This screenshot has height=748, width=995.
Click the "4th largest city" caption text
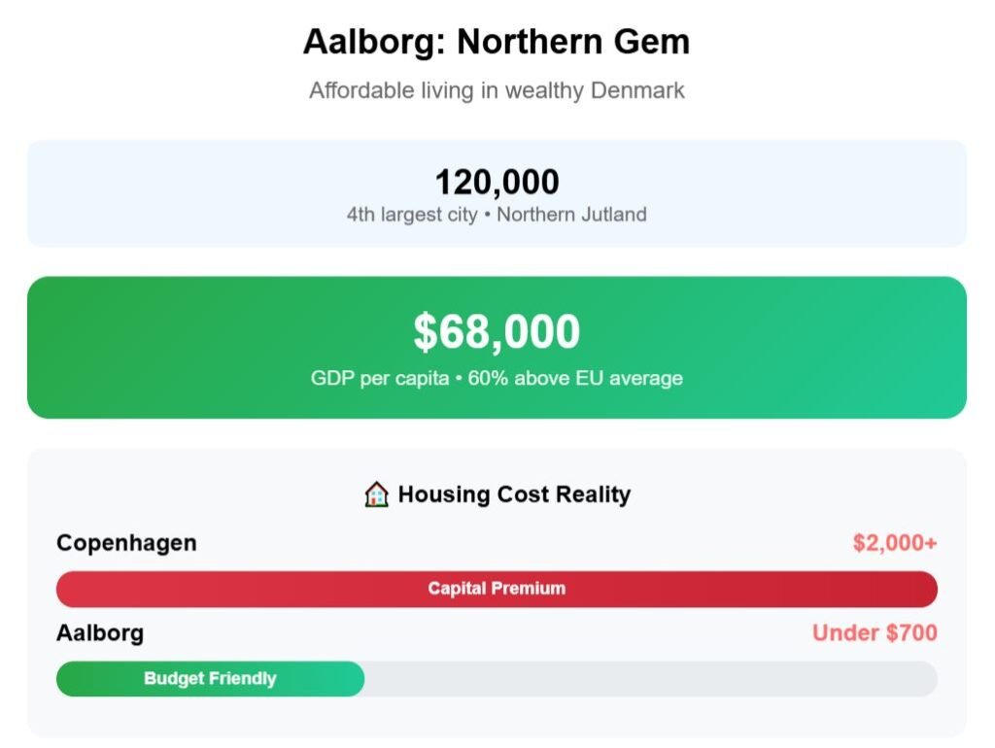(x=412, y=215)
